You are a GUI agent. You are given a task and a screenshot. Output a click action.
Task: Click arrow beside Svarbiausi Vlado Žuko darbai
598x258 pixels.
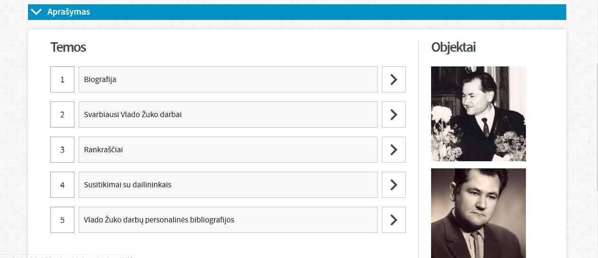(x=394, y=114)
